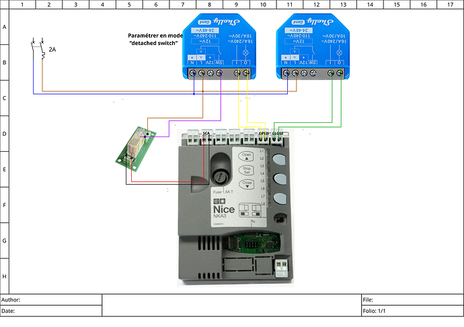Click the "Fuse 1.6A T" label
Viewport: 464px width, 327px height.
[223, 192]
